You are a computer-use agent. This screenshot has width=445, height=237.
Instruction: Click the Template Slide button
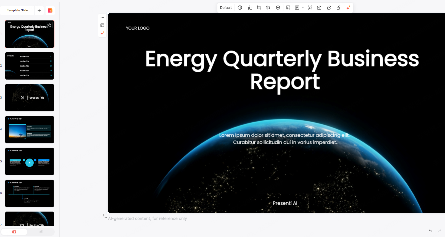(17, 10)
